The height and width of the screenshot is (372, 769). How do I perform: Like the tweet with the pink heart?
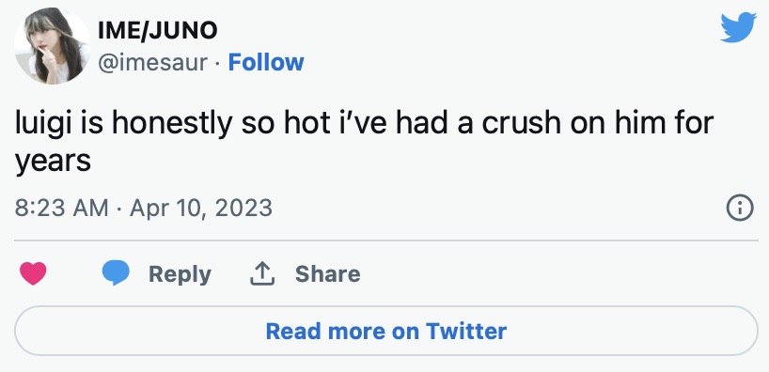click(33, 273)
